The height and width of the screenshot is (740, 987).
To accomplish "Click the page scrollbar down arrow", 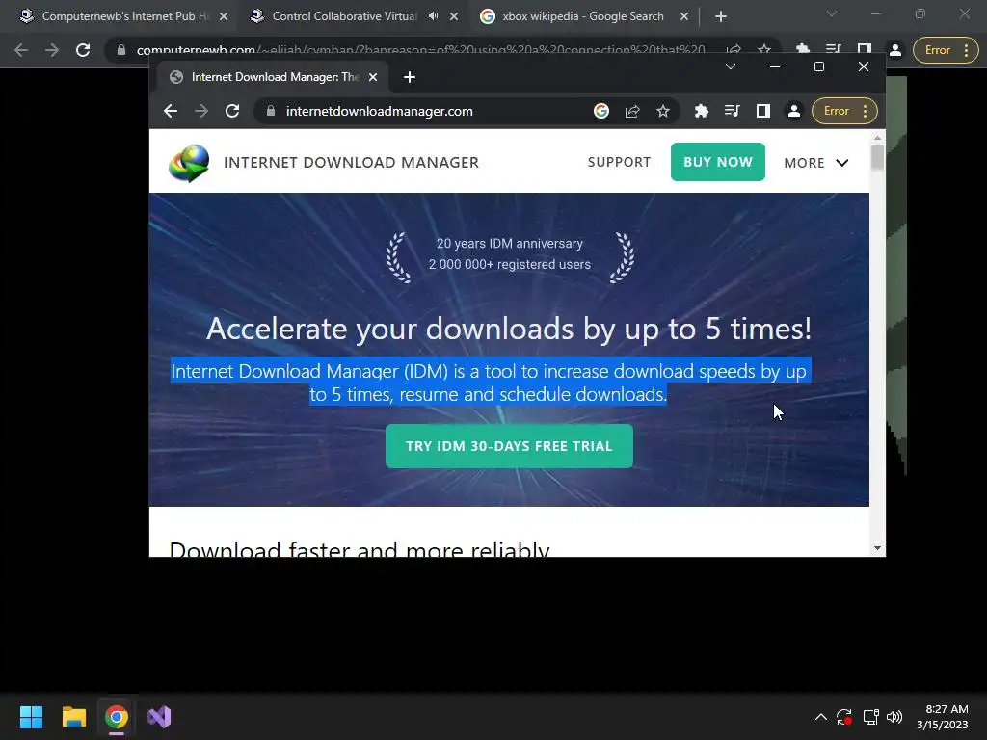I will [877, 548].
